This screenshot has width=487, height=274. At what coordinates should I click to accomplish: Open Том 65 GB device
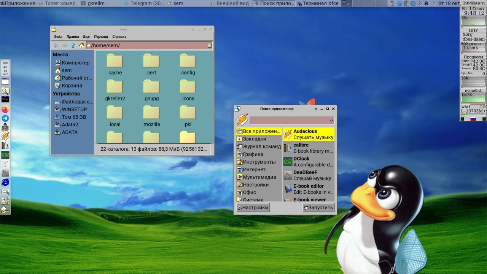[70, 117]
